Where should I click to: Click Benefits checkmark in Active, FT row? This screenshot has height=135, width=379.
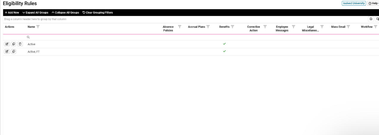coord(224,51)
